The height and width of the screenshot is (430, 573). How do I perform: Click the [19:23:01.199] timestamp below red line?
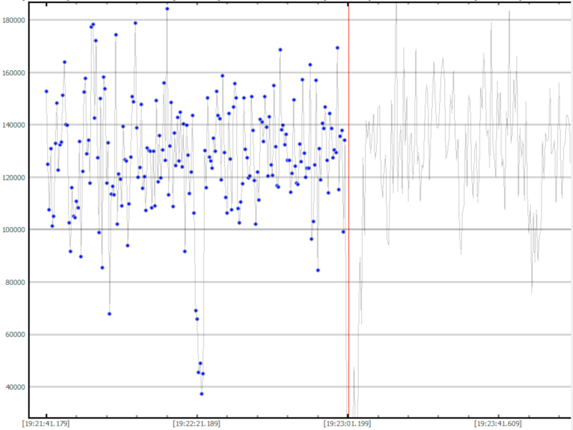[348, 424]
